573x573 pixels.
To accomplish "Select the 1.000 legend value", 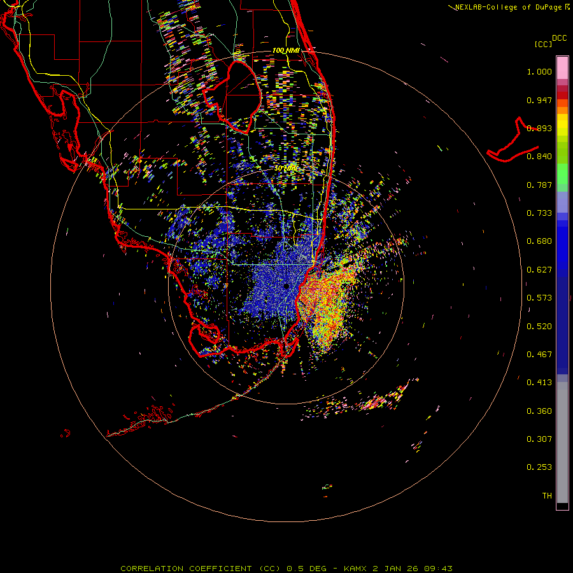I will point(539,71).
